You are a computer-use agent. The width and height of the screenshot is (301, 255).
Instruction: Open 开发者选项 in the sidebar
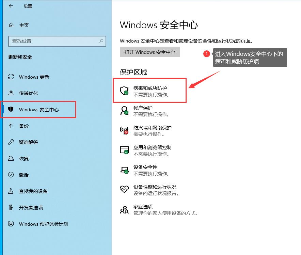[x=31, y=208]
